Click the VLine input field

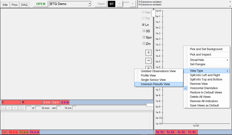click(x=74, y=108)
